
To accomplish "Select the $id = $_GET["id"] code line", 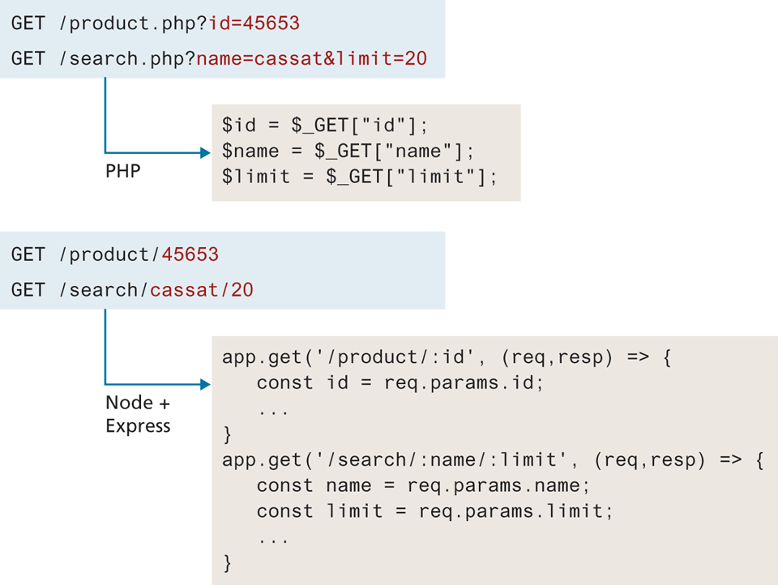I will pyautogui.click(x=324, y=125).
